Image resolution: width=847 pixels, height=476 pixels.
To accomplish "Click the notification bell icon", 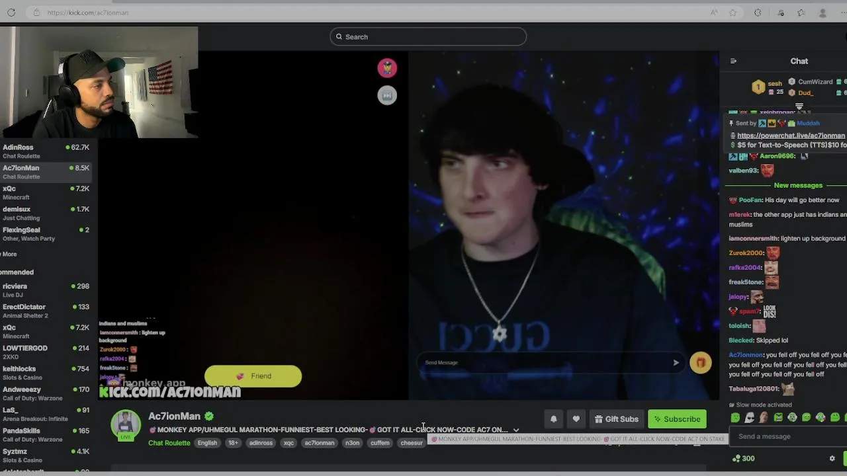I will tap(554, 419).
